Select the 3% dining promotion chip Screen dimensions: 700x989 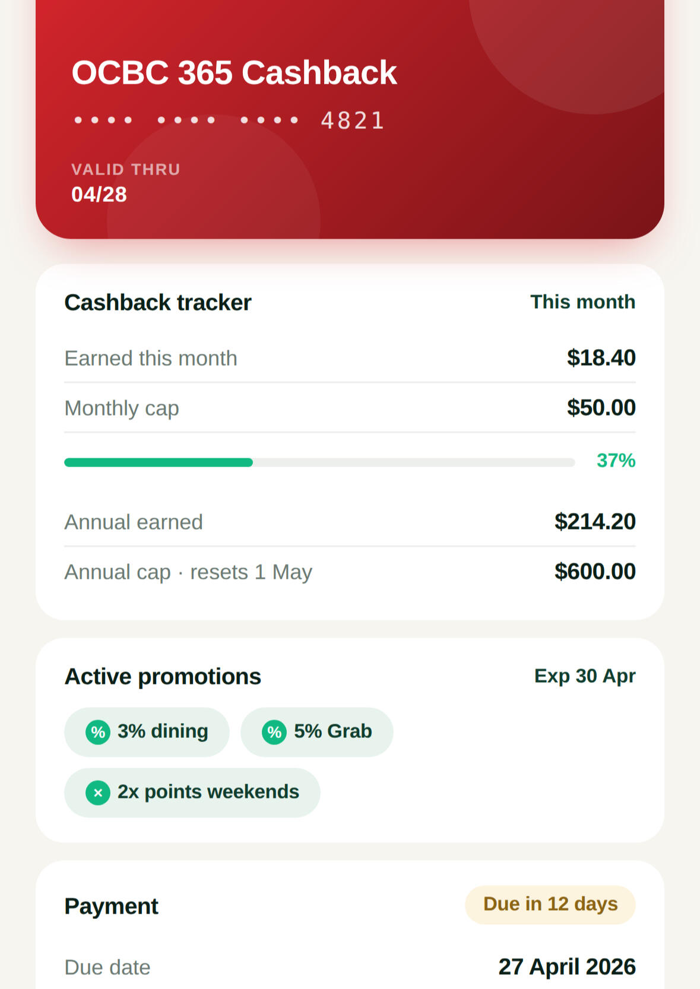pyautogui.click(x=147, y=732)
